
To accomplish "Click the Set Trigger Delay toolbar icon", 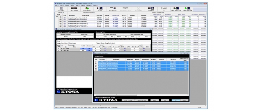I will 125,9.
